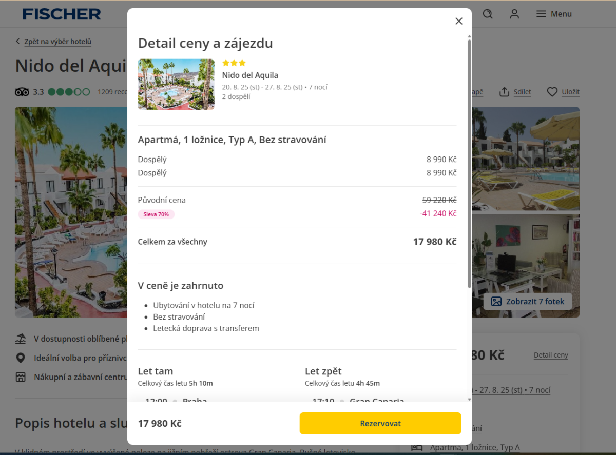Screen dimensions: 616x455
Task: Save hotel with heart Uložit icon
Action: point(552,92)
